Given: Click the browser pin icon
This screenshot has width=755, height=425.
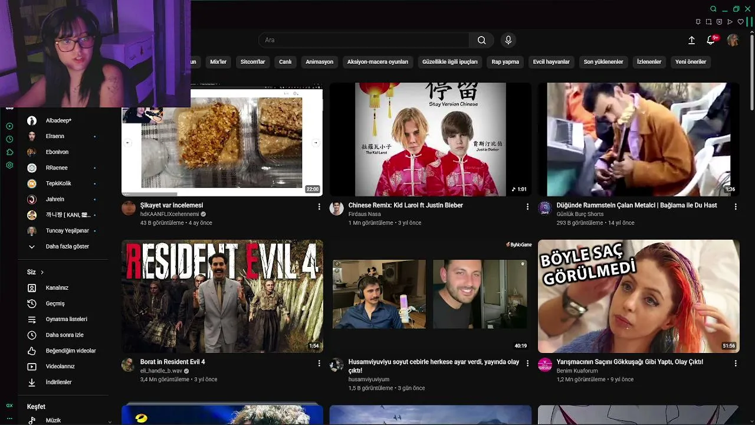Looking at the screenshot, I should click(698, 22).
